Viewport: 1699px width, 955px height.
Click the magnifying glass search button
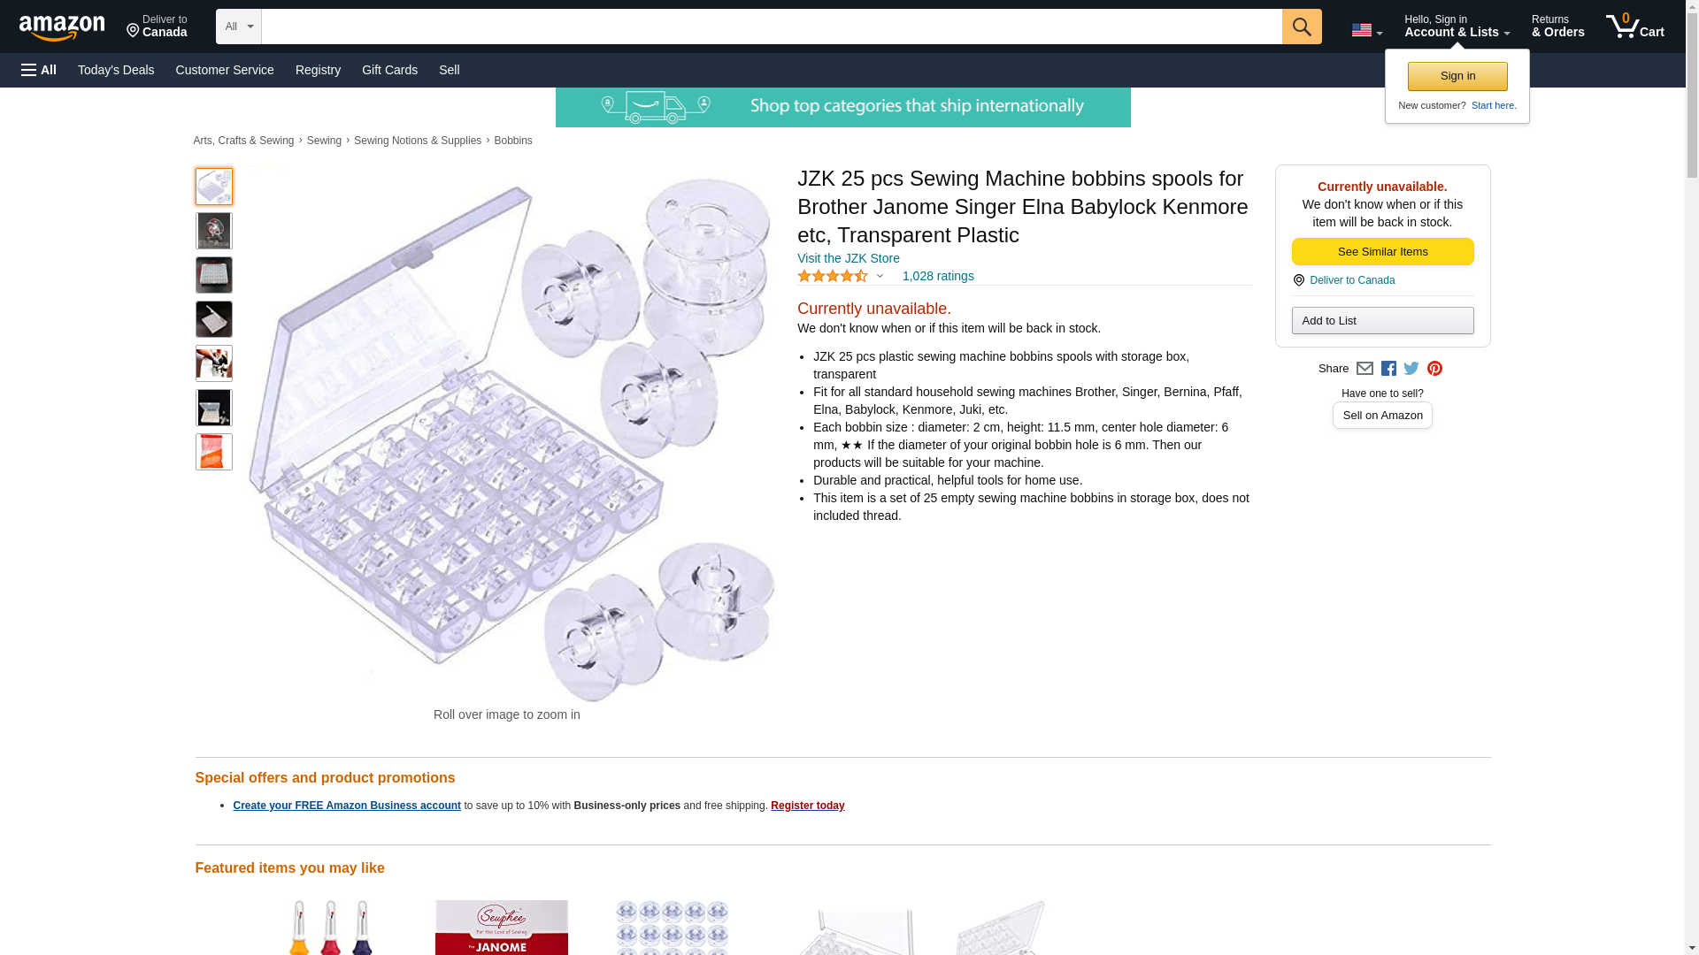(x=1302, y=27)
